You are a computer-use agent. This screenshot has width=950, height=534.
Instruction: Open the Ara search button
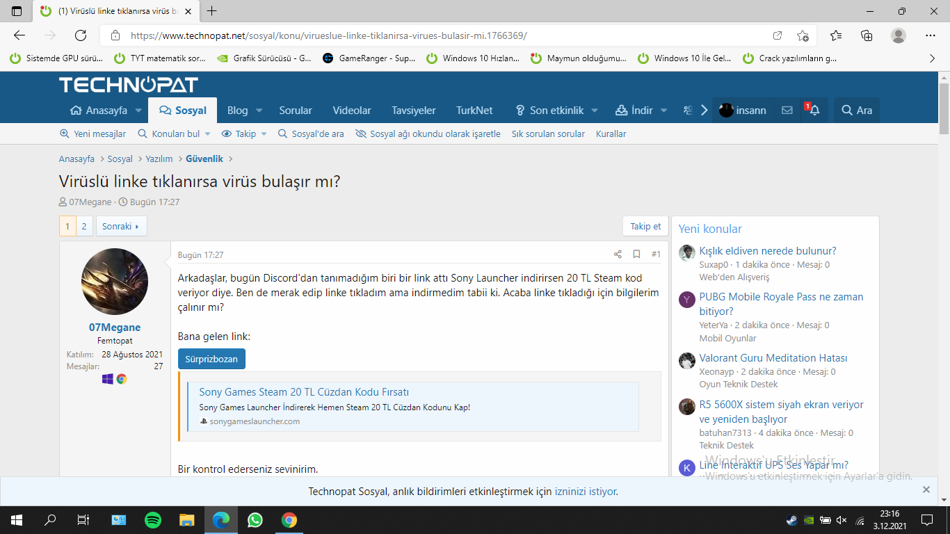(857, 111)
